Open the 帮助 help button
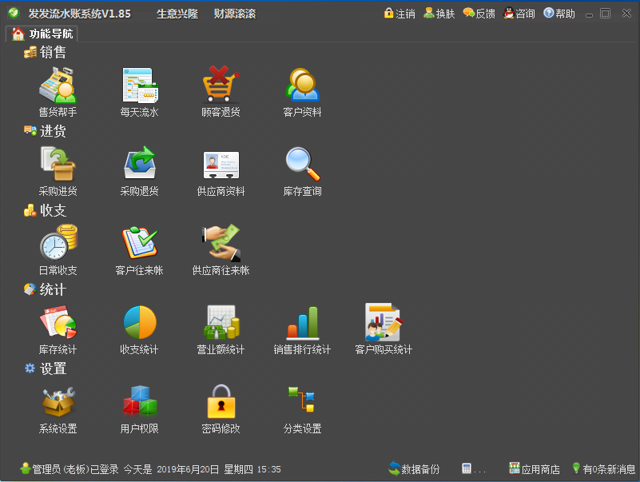This screenshot has width=640, height=482. (559, 14)
